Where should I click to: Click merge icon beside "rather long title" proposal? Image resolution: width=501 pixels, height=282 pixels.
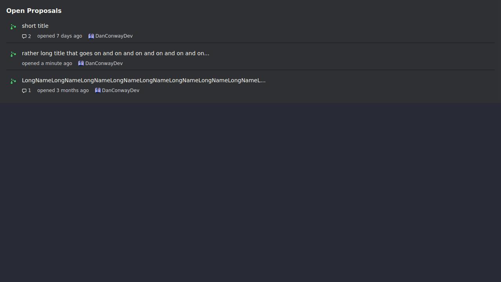click(x=13, y=54)
